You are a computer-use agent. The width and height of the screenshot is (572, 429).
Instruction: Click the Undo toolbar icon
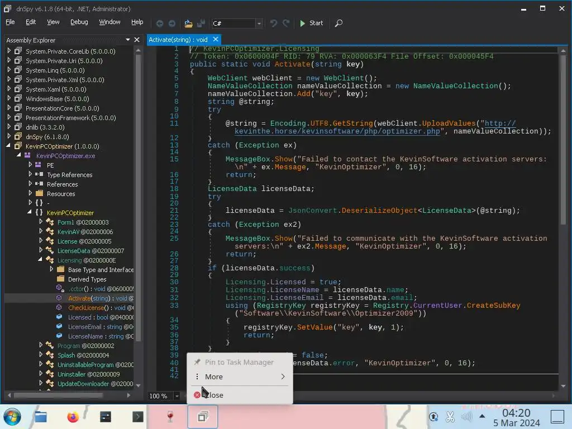273,23
